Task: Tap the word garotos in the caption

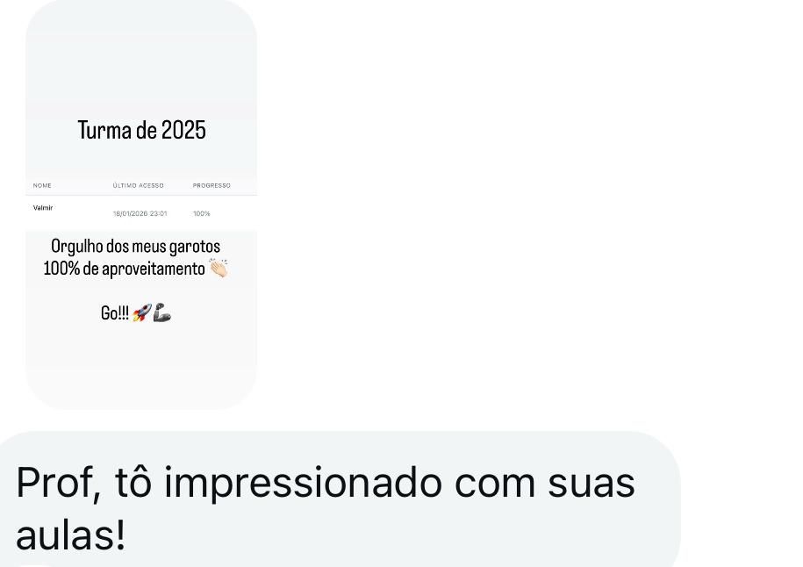Action: click(195, 247)
